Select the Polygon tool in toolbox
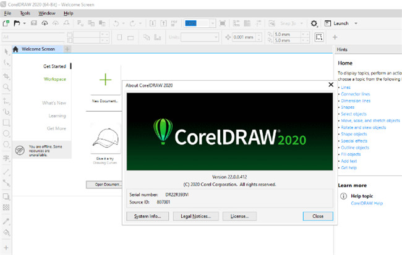 (6, 144)
